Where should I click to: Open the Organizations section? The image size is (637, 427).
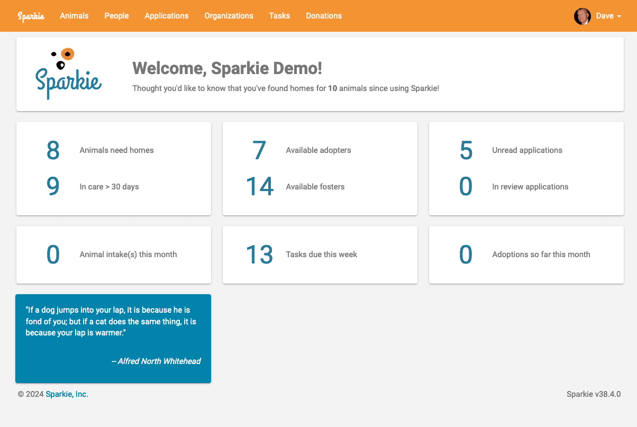(x=229, y=16)
